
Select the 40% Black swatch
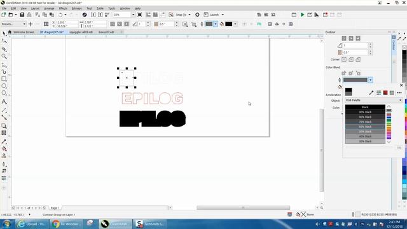coord(365,136)
